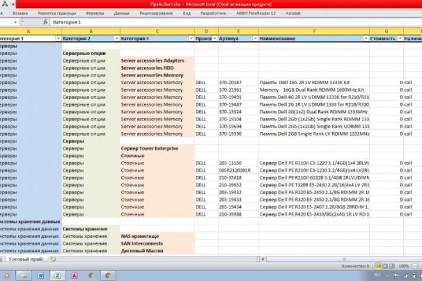This screenshot has height=281, width=422.
Task: Select cell with article 505R2120201R
Action: coord(238,170)
